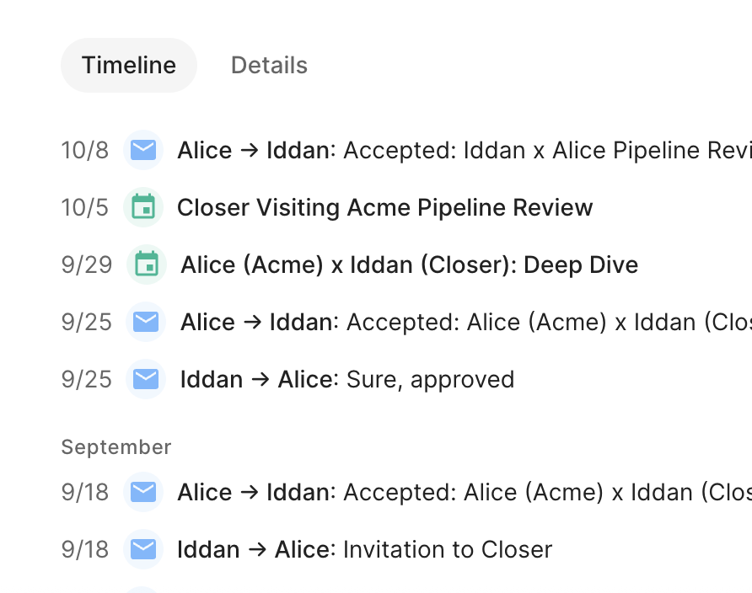
Task: Open the calendar icon next to Closer Visiting Acme
Action: pos(145,207)
